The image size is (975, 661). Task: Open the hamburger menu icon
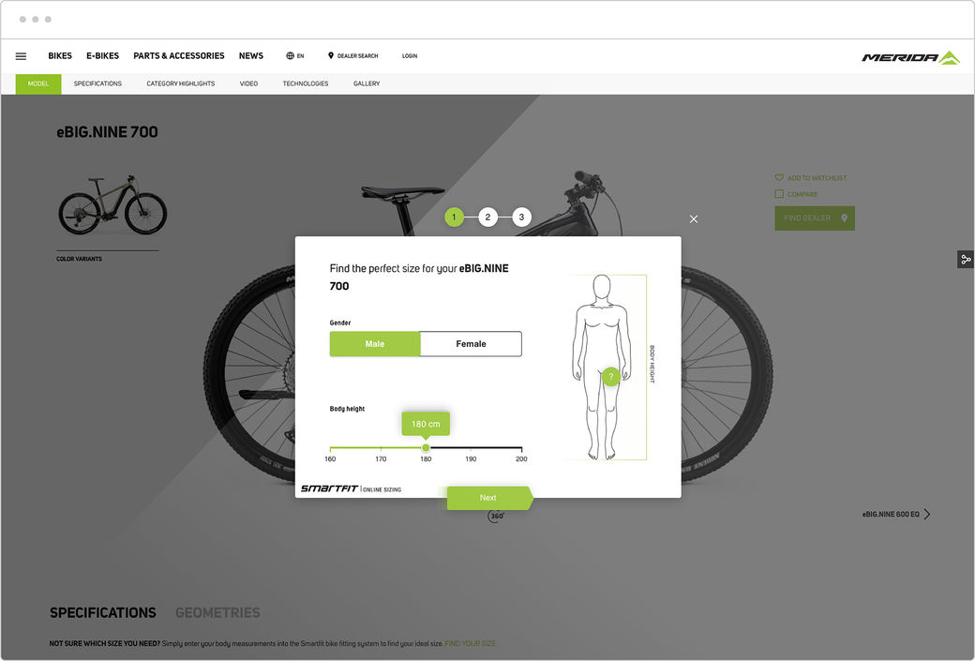(x=21, y=56)
